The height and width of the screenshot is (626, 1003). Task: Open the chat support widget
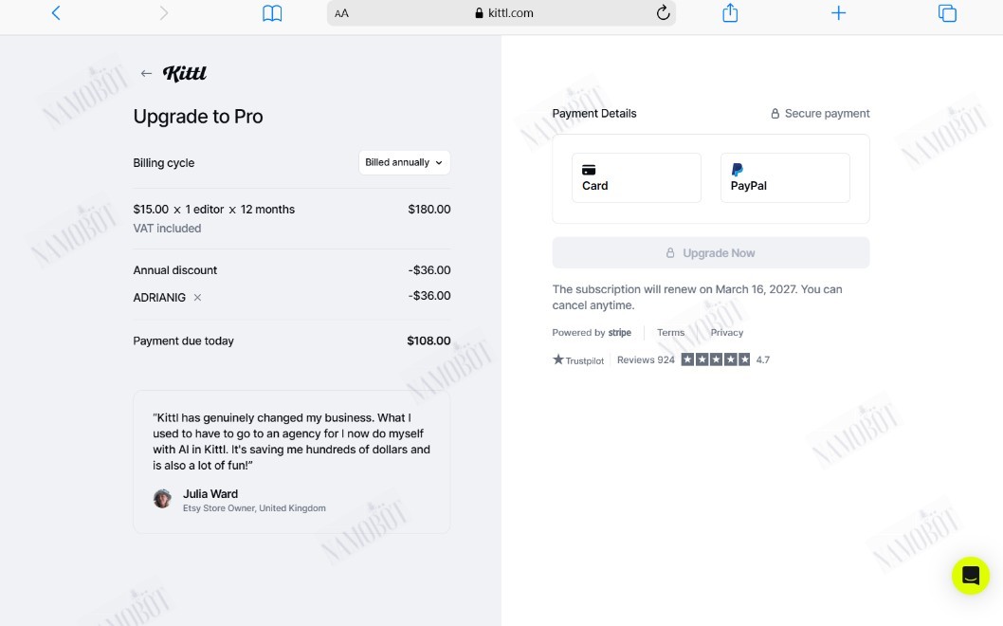[971, 576]
